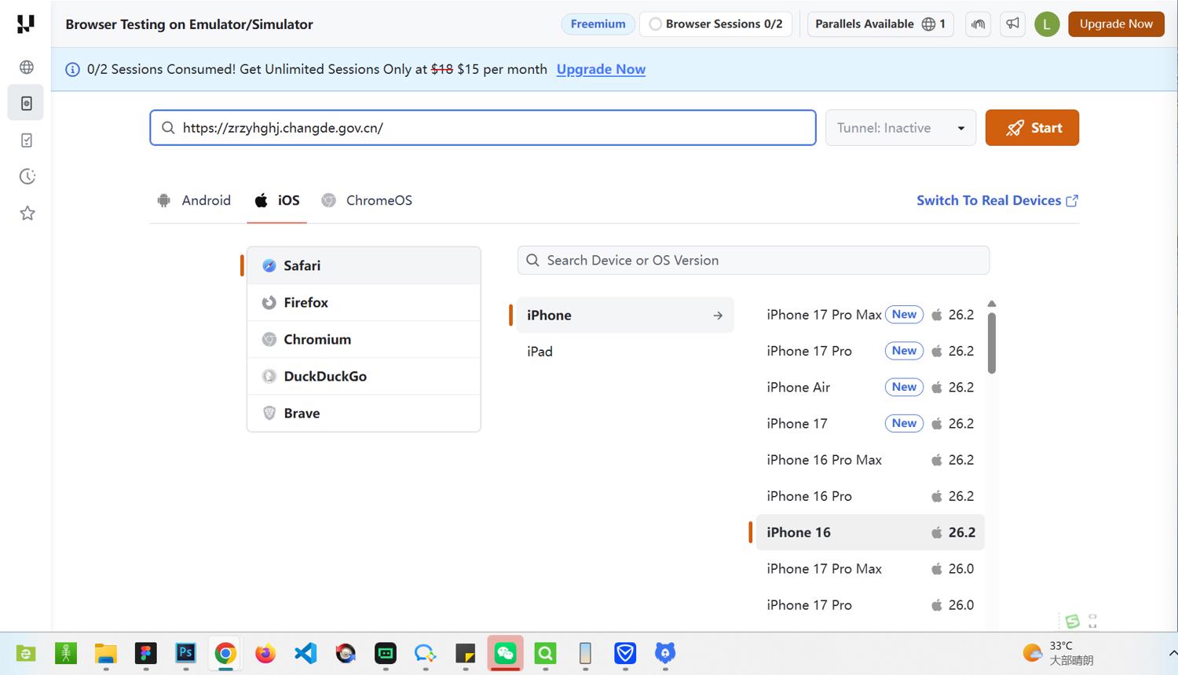The width and height of the screenshot is (1178, 675).
Task: Click the LambdaTest logo in sidebar
Action: (26, 24)
